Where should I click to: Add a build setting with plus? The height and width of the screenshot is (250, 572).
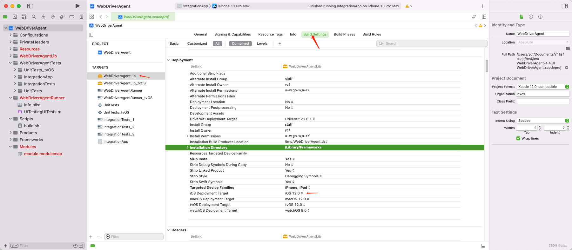(280, 43)
